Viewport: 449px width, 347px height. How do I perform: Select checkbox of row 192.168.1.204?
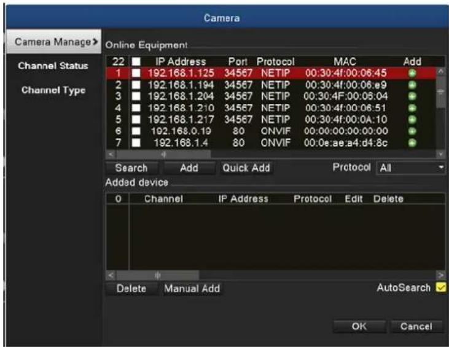pyautogui.click(x=136, y=96)
